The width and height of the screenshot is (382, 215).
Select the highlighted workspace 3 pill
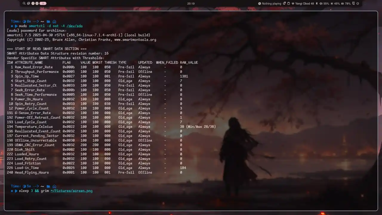click(43, 4)
